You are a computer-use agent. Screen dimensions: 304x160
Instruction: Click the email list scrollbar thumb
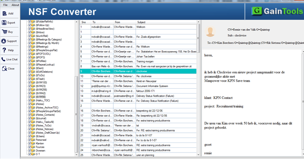coord(198,38)
